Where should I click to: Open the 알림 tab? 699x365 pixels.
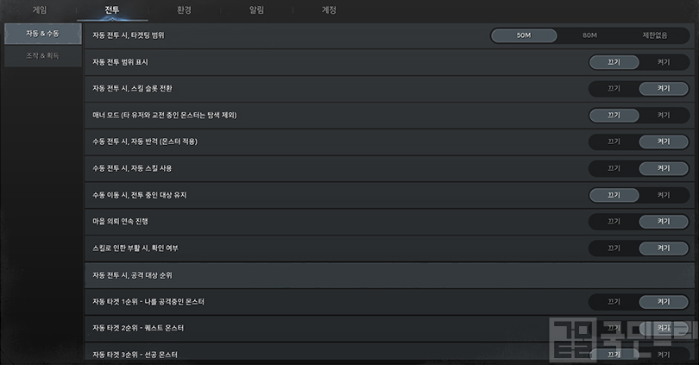(x=256, y=9)
